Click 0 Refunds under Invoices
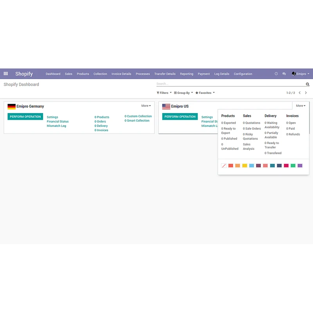This screenshot has width=313, height=313. [293, 134]
